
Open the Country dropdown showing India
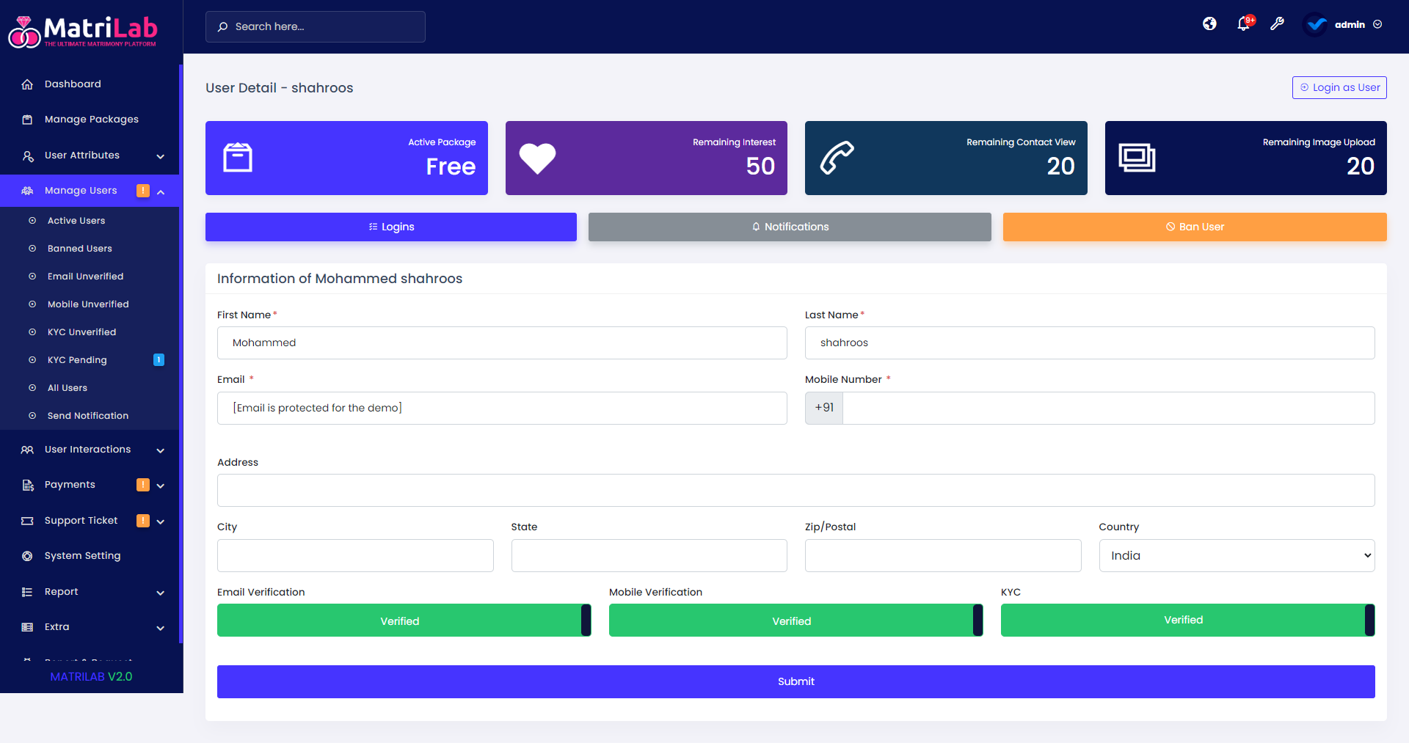pyautogui.click(x=1236, y=555)
